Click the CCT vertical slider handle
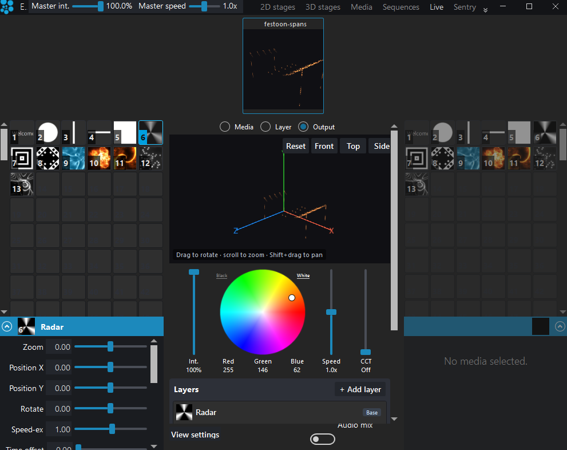Screen dimensions: 567x450 pos(366,352)
